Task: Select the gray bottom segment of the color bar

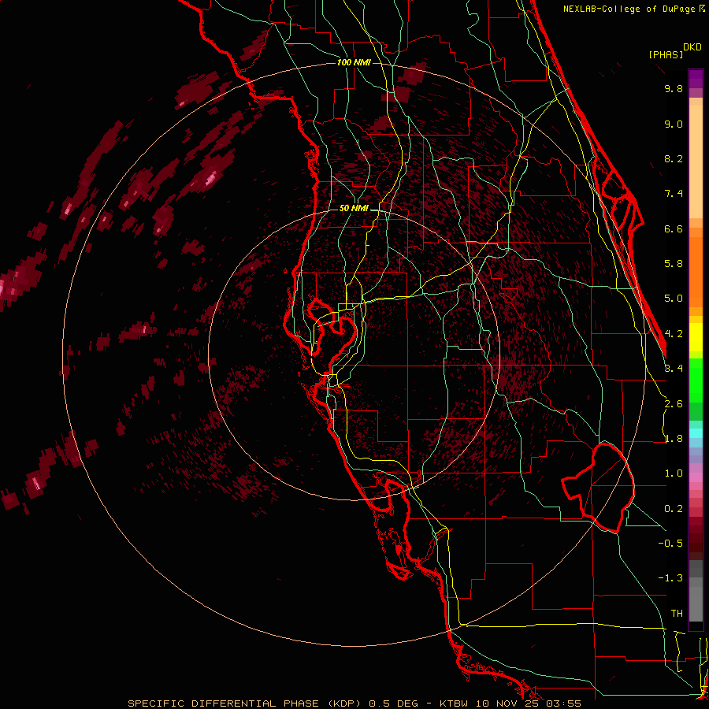Action: pos(696,592)
